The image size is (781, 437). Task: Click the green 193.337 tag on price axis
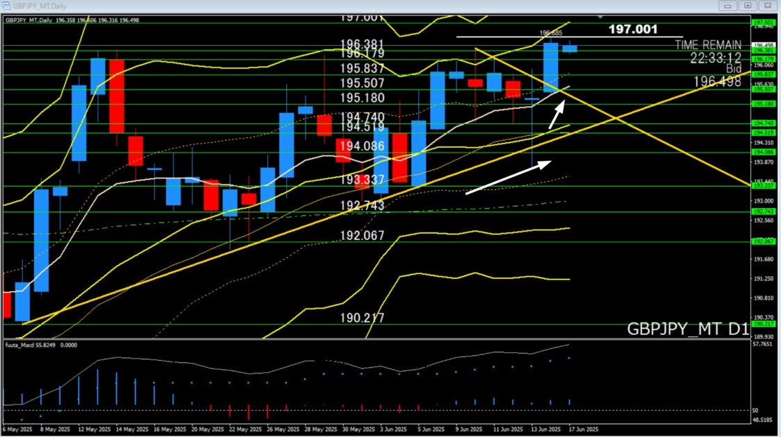pyautogui.click(x=764, y=185)
